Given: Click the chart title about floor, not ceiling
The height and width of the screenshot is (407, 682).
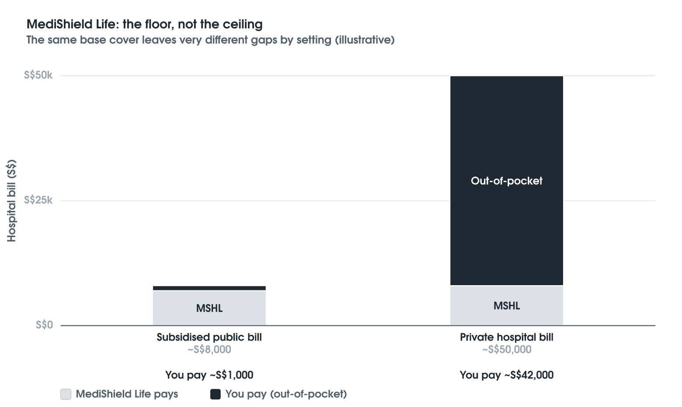Looking at the screenshot, I should click(x=145, y=24).
